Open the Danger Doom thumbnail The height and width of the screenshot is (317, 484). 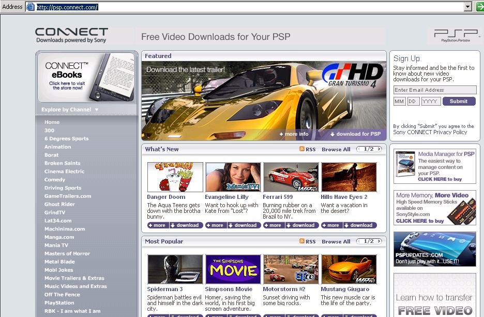click(x=175, y=177)
